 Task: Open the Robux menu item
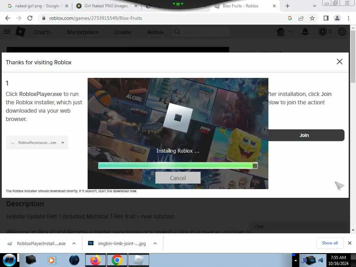[155, 32]
